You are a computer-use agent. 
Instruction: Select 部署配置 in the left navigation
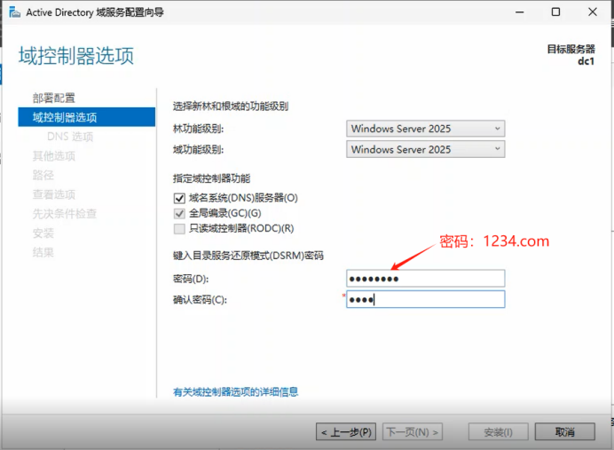tap(54, 98)
